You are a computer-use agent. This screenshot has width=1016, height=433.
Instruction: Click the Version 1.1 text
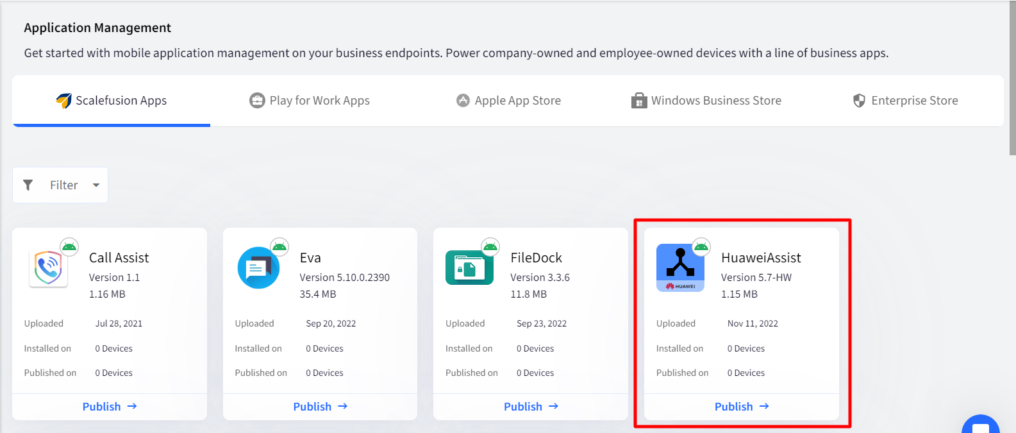(x=114, y=278)
